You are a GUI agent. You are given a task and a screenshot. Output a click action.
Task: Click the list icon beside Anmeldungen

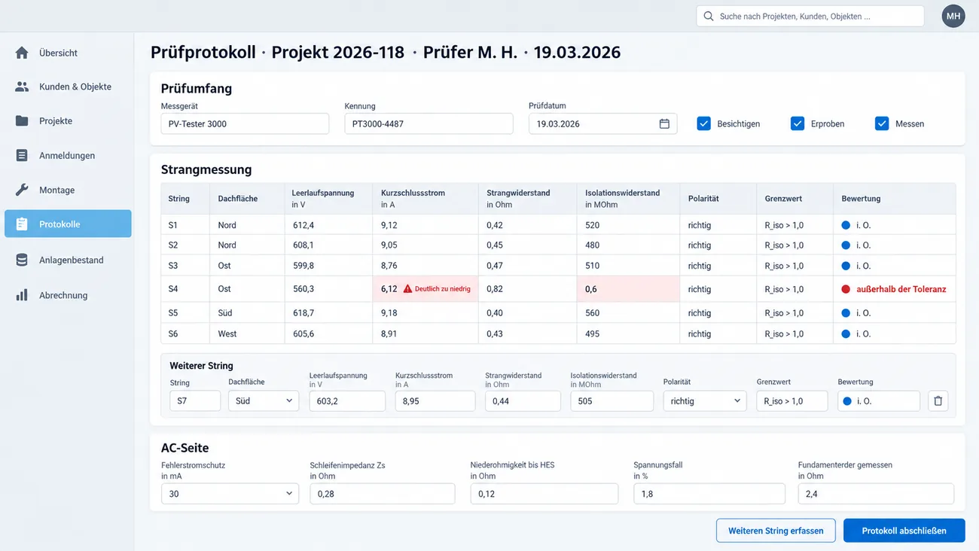22,156
